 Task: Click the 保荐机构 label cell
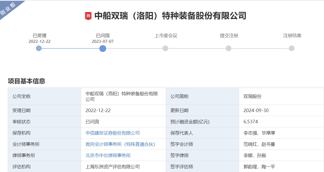[x=45, y=133]
